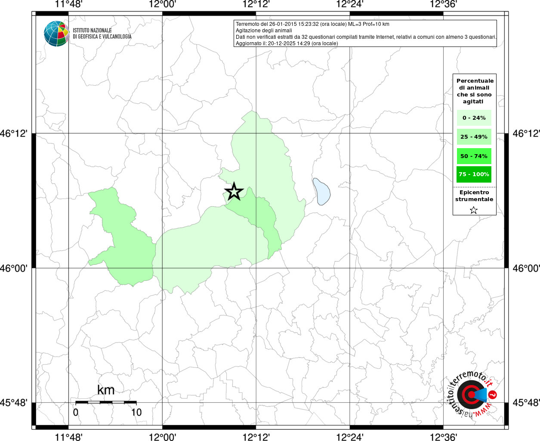Select the 0 - 24% legend swatch

(x=474, y=118)
